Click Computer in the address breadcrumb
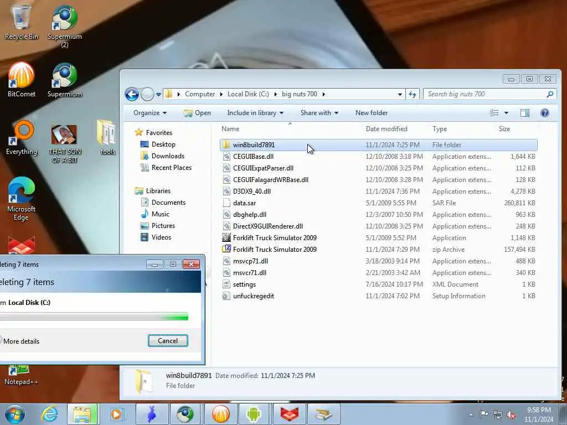Viewport: 567px width, 425px height. pyautogui.click(x=200, y=94)
